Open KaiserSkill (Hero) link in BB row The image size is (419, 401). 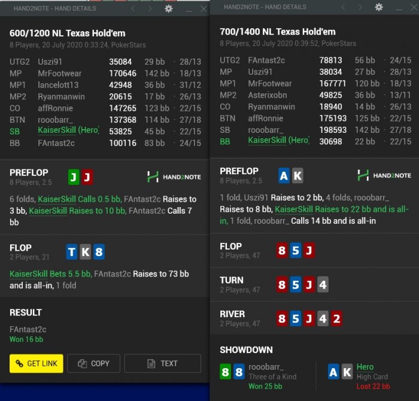point(279,141)
